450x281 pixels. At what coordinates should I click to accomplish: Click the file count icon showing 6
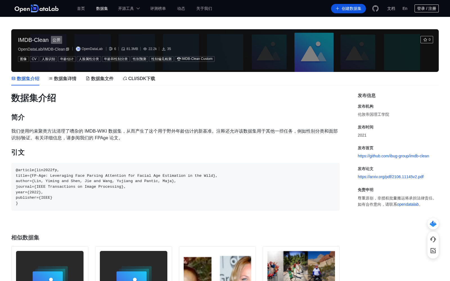click(111, 49)
